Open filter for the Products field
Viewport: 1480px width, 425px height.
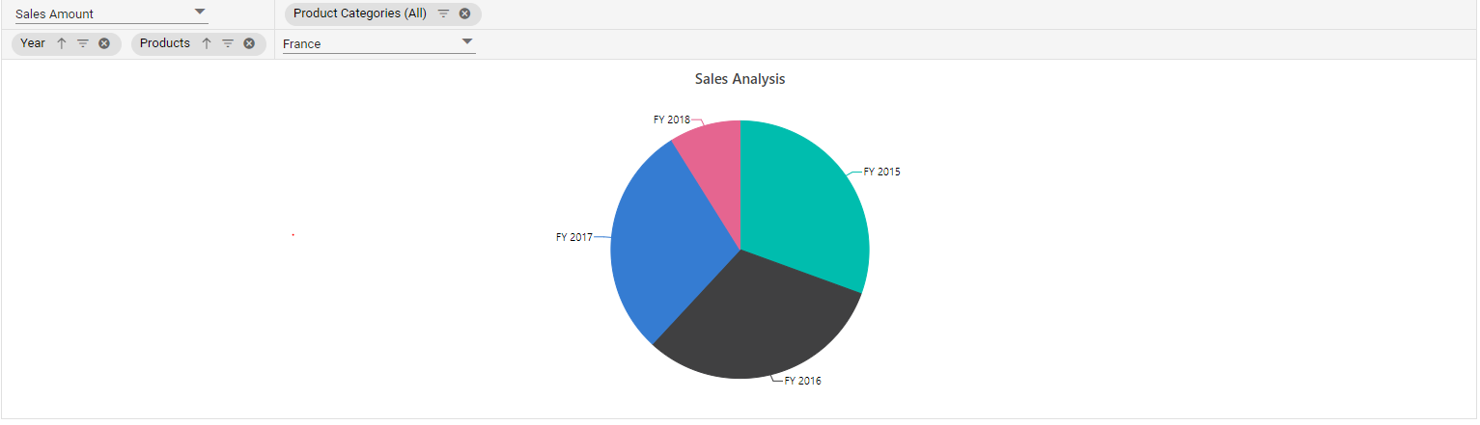coord(228,43)
